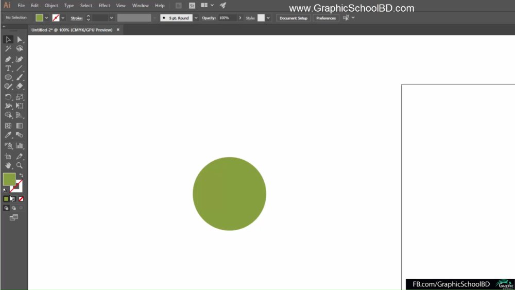
Task: Click the Stroke label link
Action: [77, 18]
